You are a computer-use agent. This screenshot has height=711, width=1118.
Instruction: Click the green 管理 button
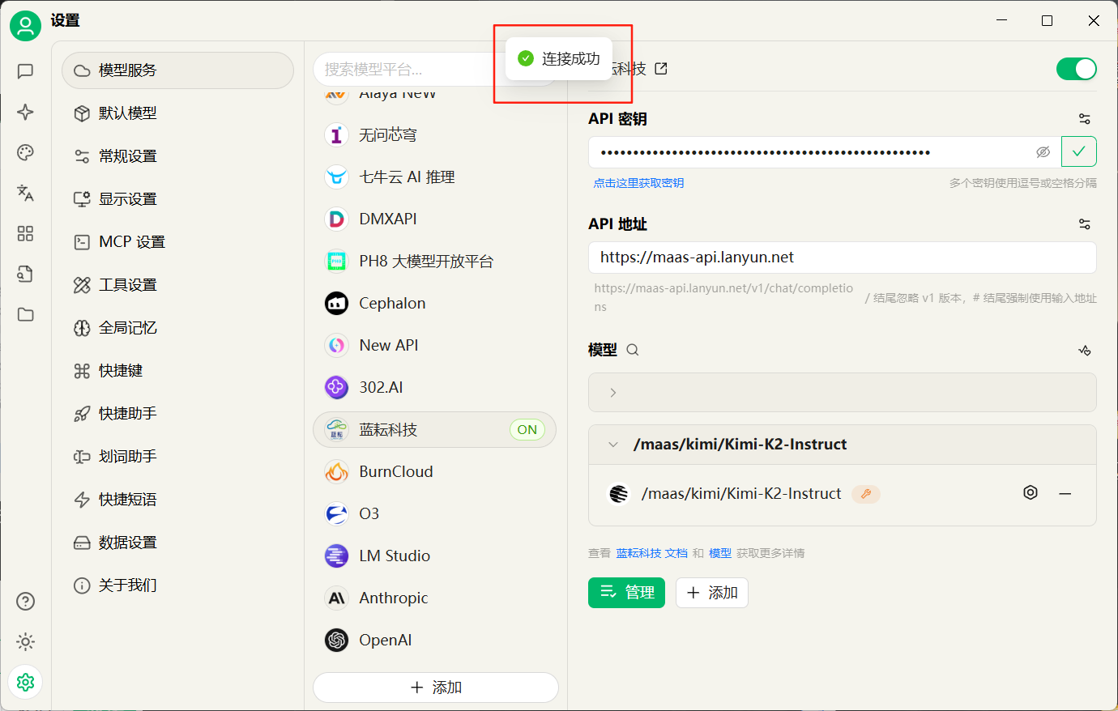tap(626, 593)
